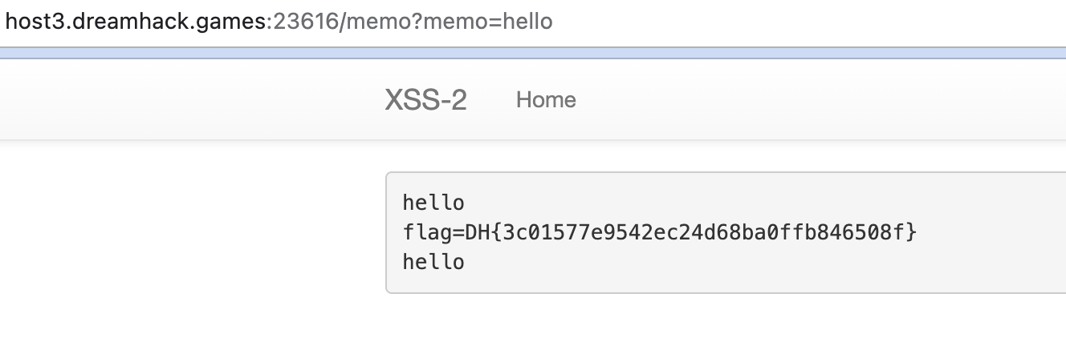Click the XSS-2 brand link
The height and width of the screenshot is (362, 1066).
point(425,100)
